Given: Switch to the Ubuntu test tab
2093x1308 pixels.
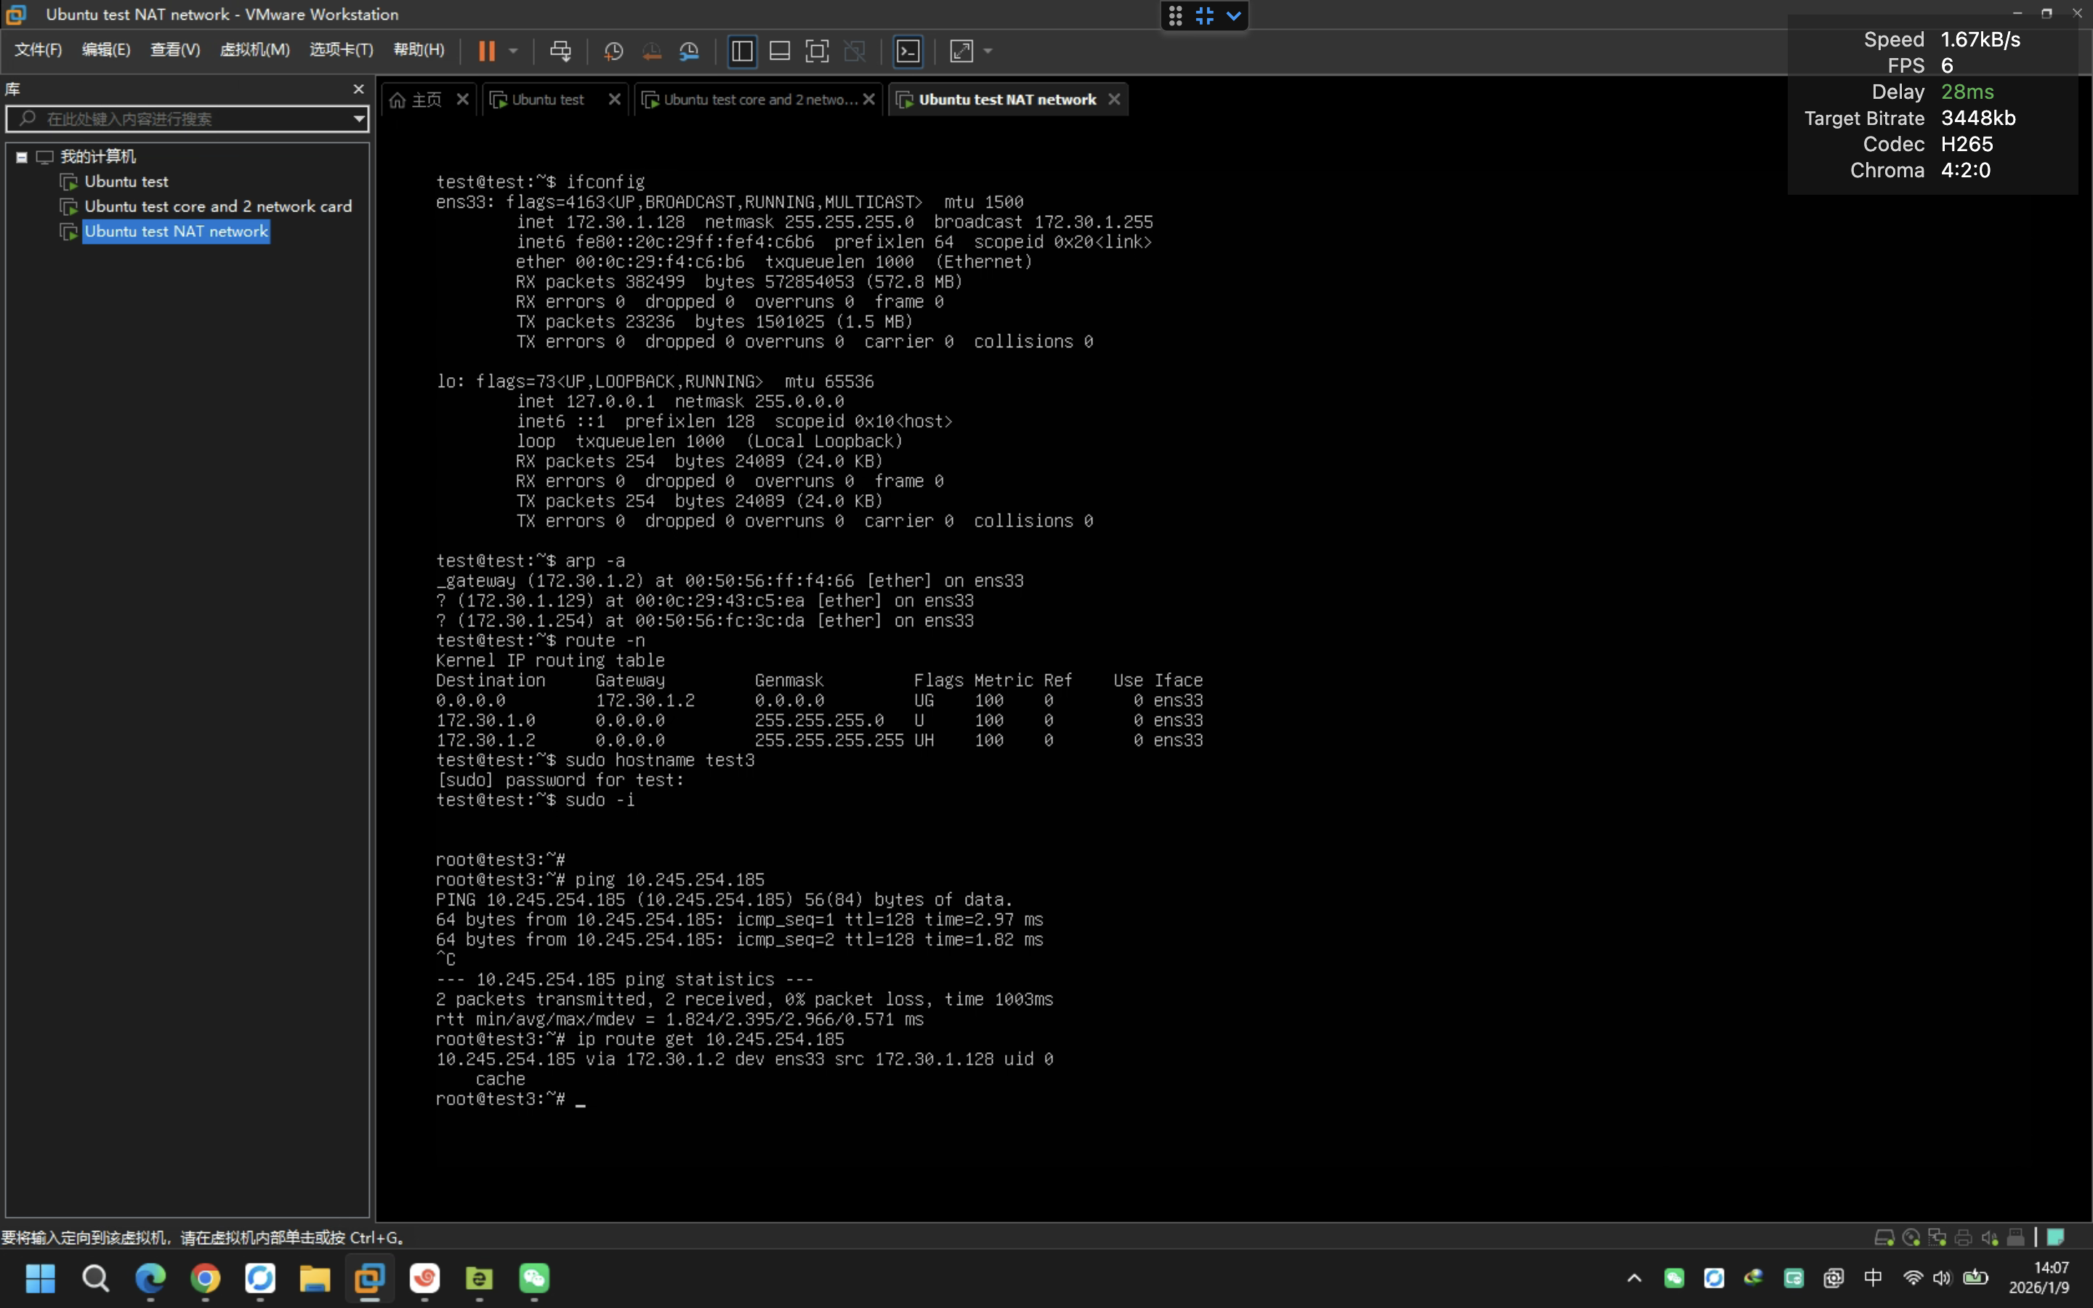Looking at the screenshot, I should click(547, 99).
